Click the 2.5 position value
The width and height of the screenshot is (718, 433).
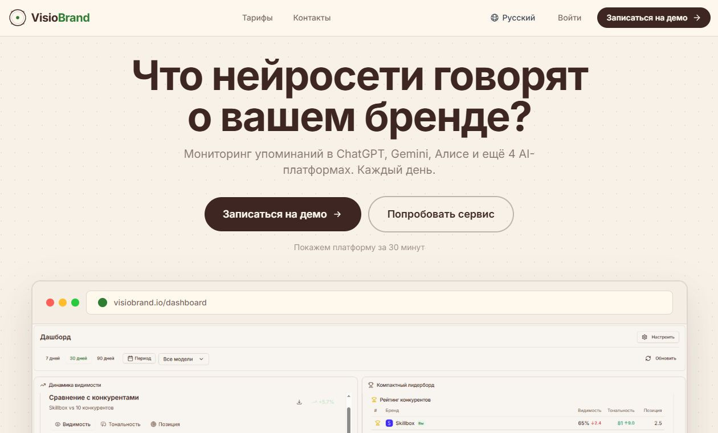click(x=658, y=423)
